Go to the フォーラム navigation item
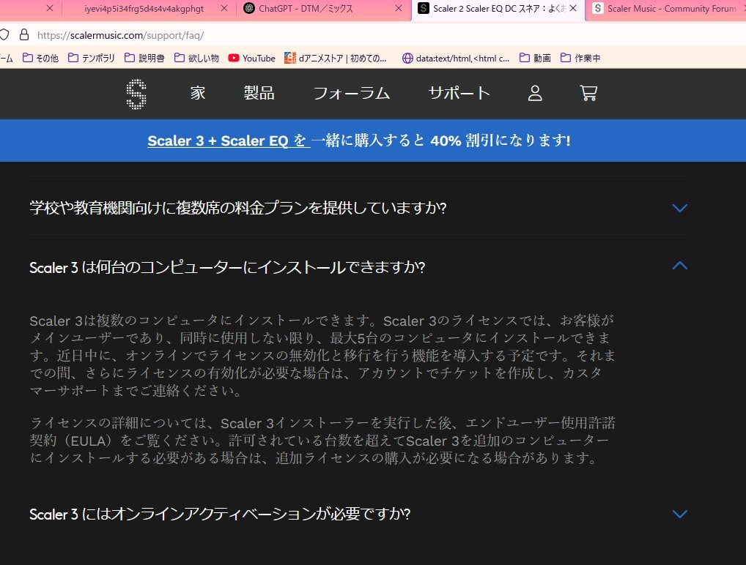746x565 pixels. point(352,93)
